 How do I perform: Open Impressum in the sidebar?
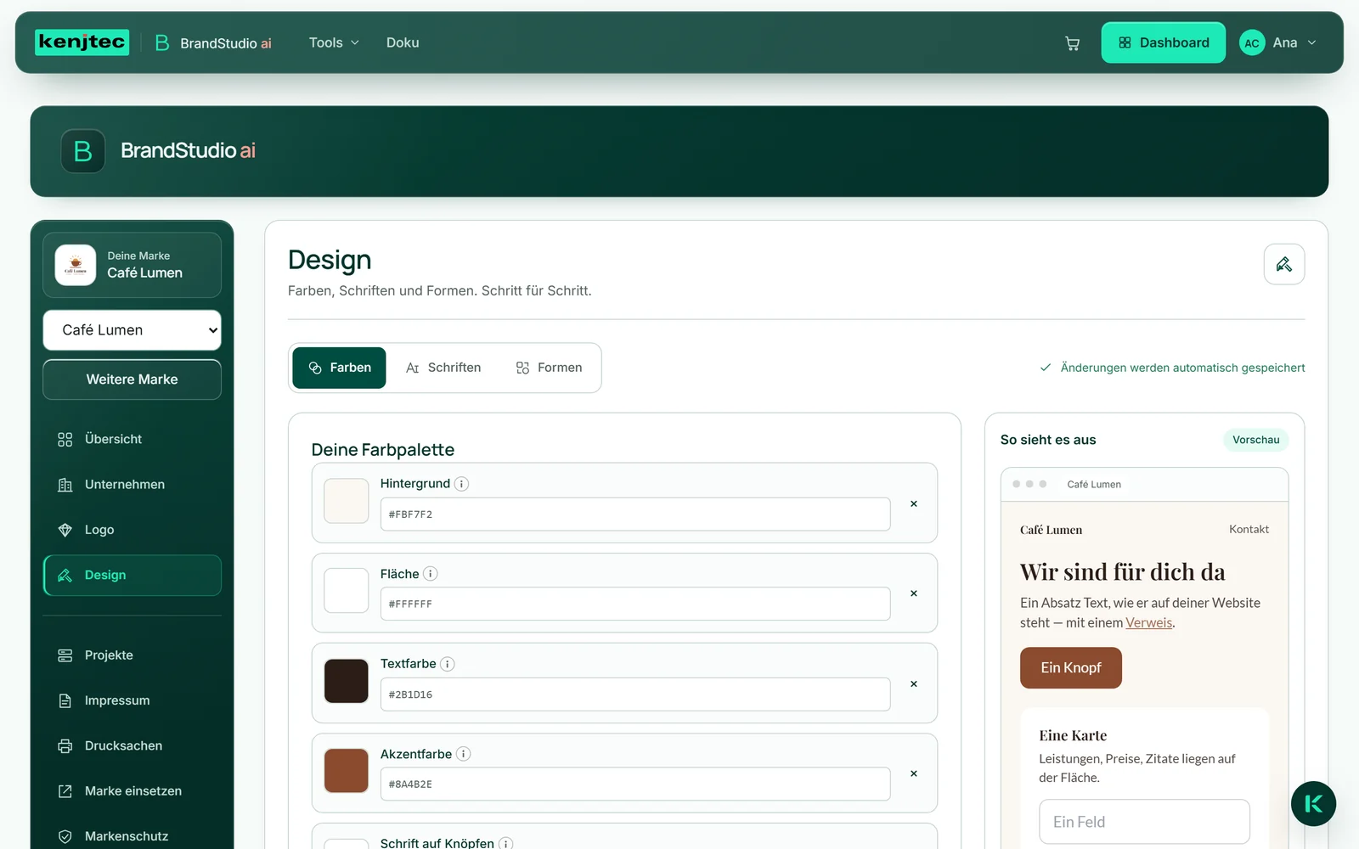pyautogui.click(x=132, y=700)
